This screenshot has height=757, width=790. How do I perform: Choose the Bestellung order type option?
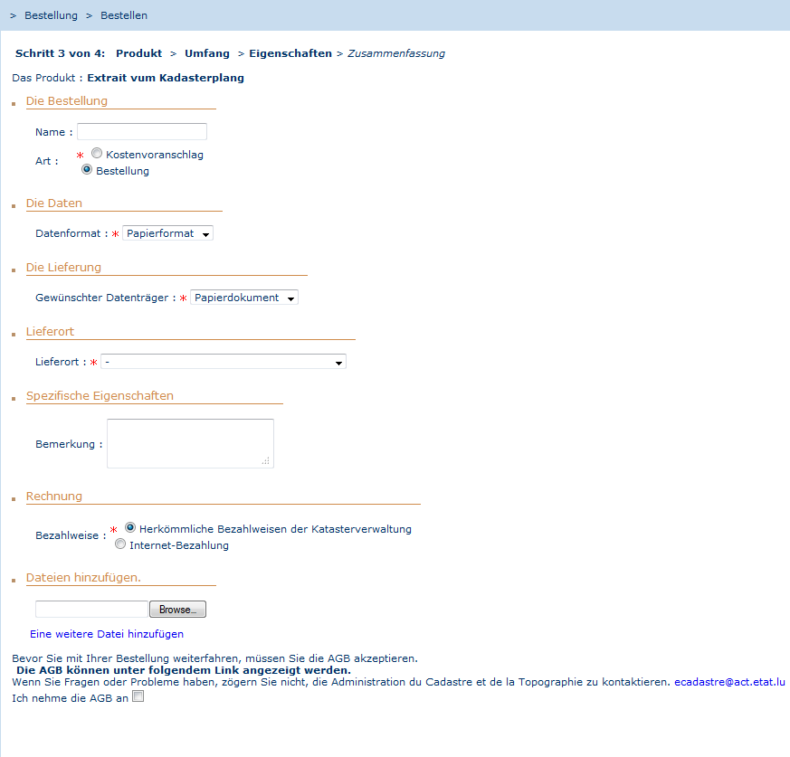(87, 169)
